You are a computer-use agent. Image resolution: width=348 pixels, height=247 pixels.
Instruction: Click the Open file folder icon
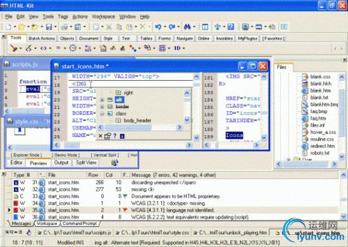coord(22,27)
